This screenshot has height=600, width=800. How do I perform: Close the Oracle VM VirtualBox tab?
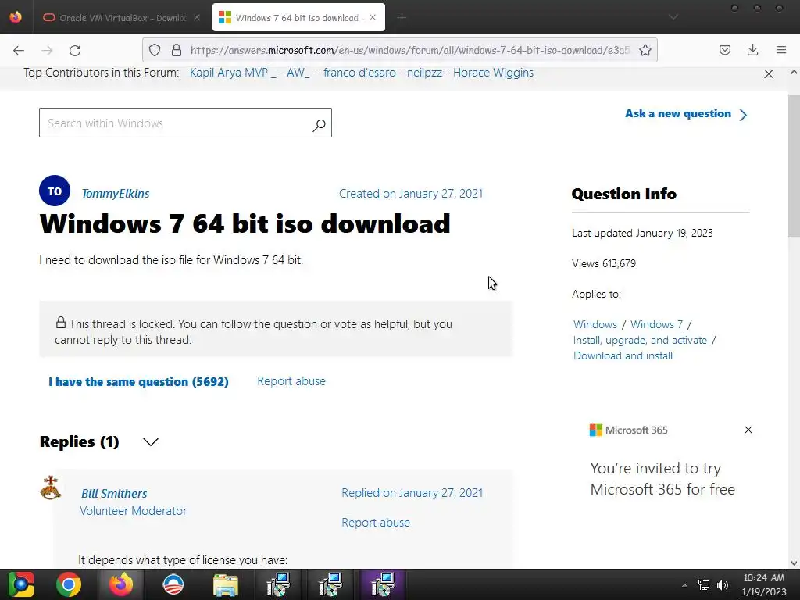[x=197, y=18]
